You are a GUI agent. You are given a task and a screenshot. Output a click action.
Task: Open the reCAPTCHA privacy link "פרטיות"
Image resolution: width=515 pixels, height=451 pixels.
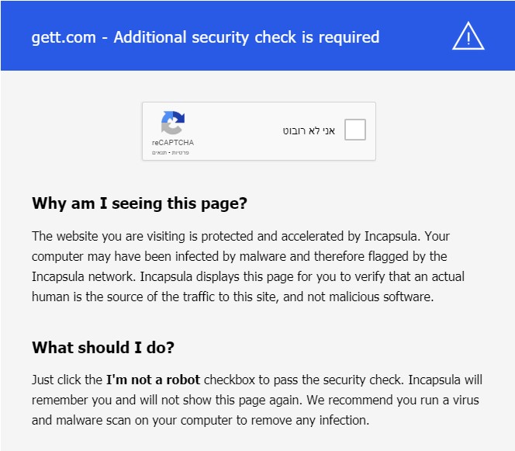pyautogui.click(x=181, y=152)
